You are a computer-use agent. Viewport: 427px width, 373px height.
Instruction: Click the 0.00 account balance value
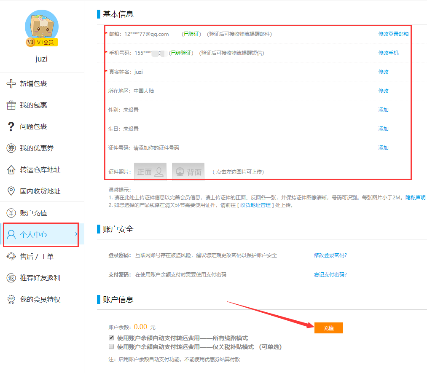140,327
